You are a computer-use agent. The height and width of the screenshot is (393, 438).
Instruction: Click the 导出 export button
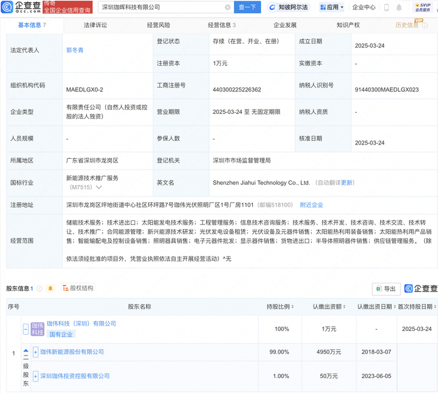tap(386, 289)
